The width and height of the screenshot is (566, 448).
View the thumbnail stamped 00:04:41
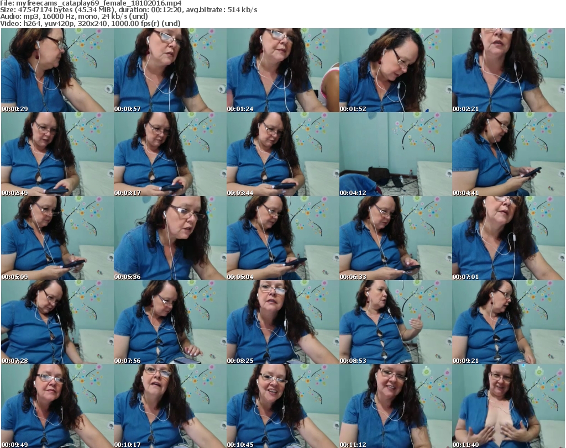click(x=509, y=154)
